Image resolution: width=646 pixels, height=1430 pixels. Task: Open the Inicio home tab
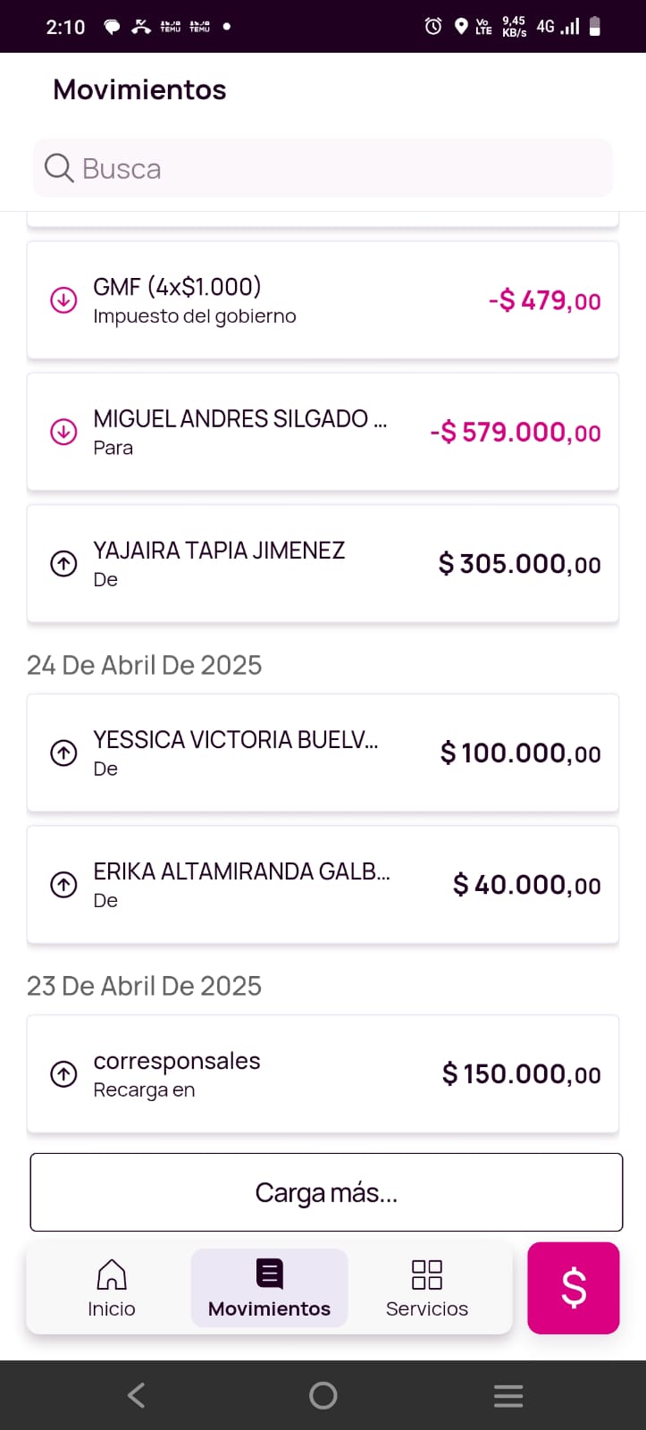click(112, 1288)
